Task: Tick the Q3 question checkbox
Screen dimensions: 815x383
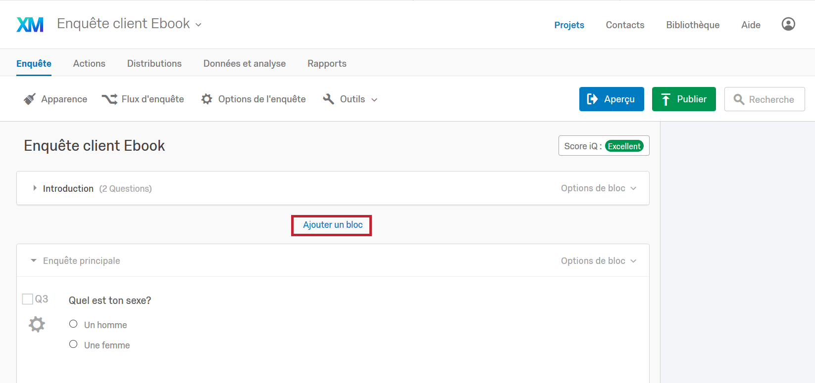Action: 28,299
